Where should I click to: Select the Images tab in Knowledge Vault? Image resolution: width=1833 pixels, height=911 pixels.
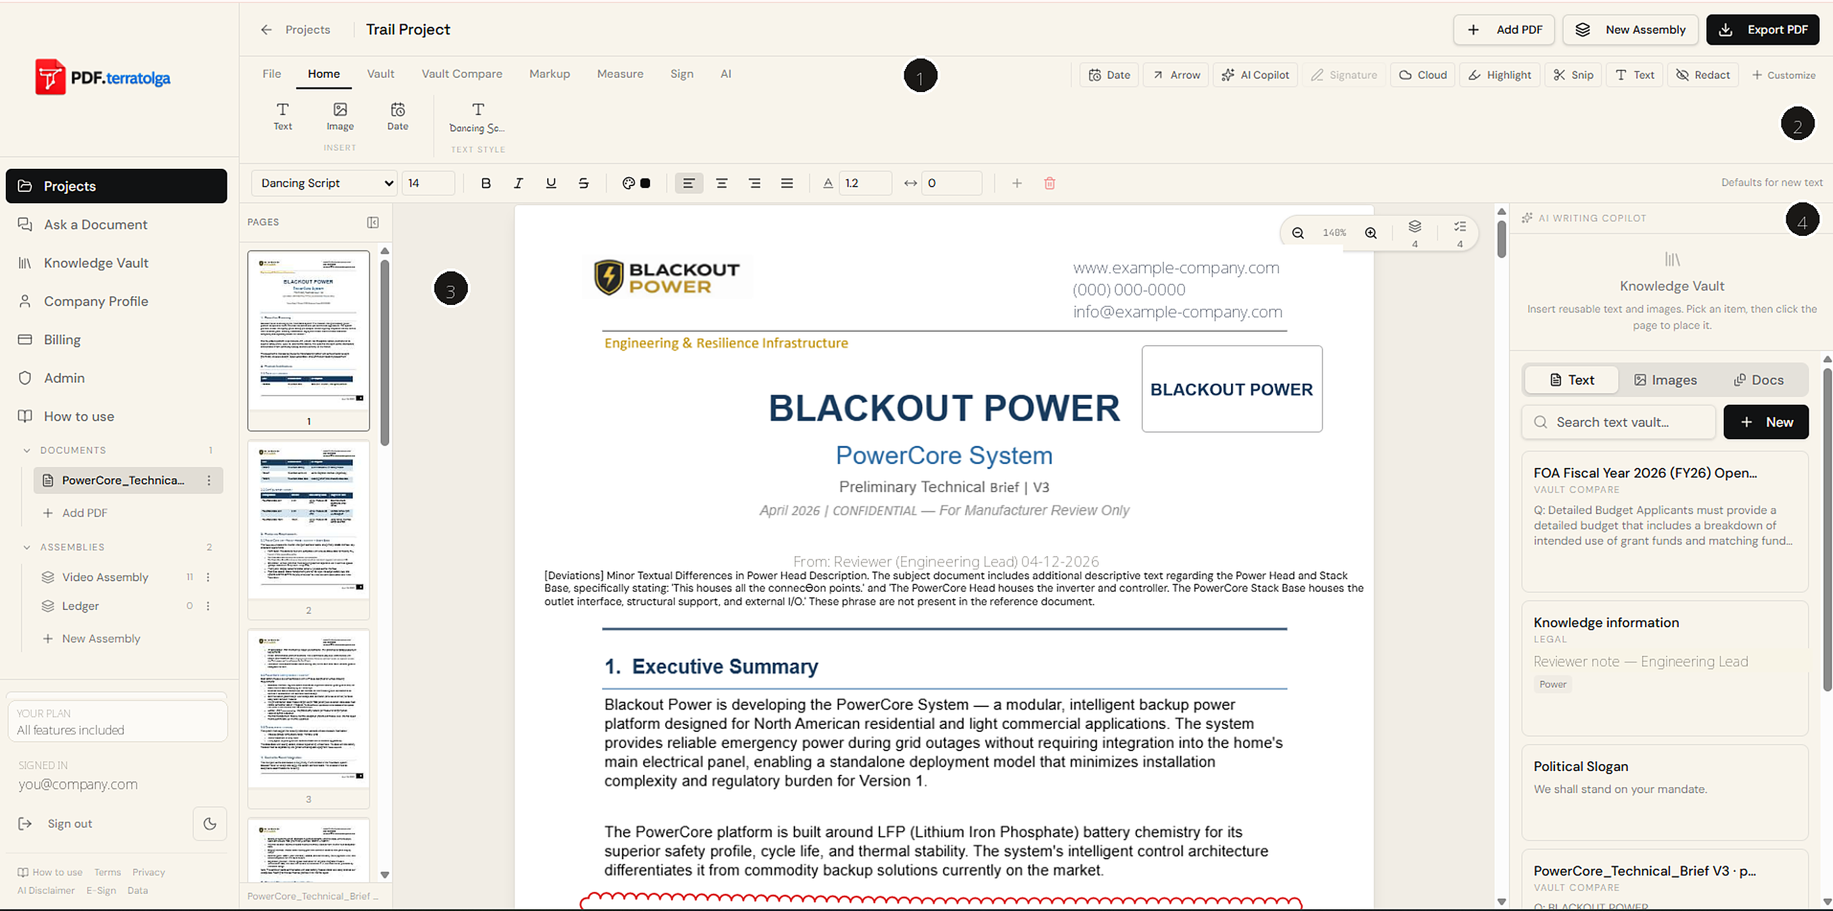point(1665,380)
